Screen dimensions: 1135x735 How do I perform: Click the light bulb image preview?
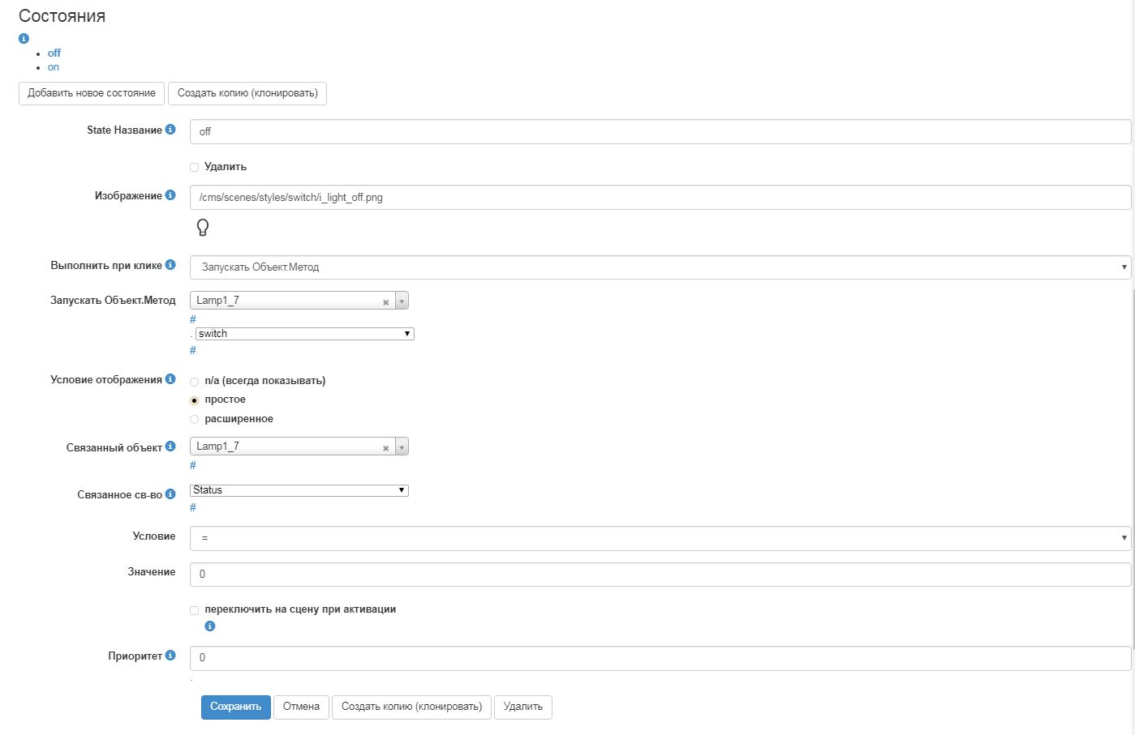click(x=203, y=228)
